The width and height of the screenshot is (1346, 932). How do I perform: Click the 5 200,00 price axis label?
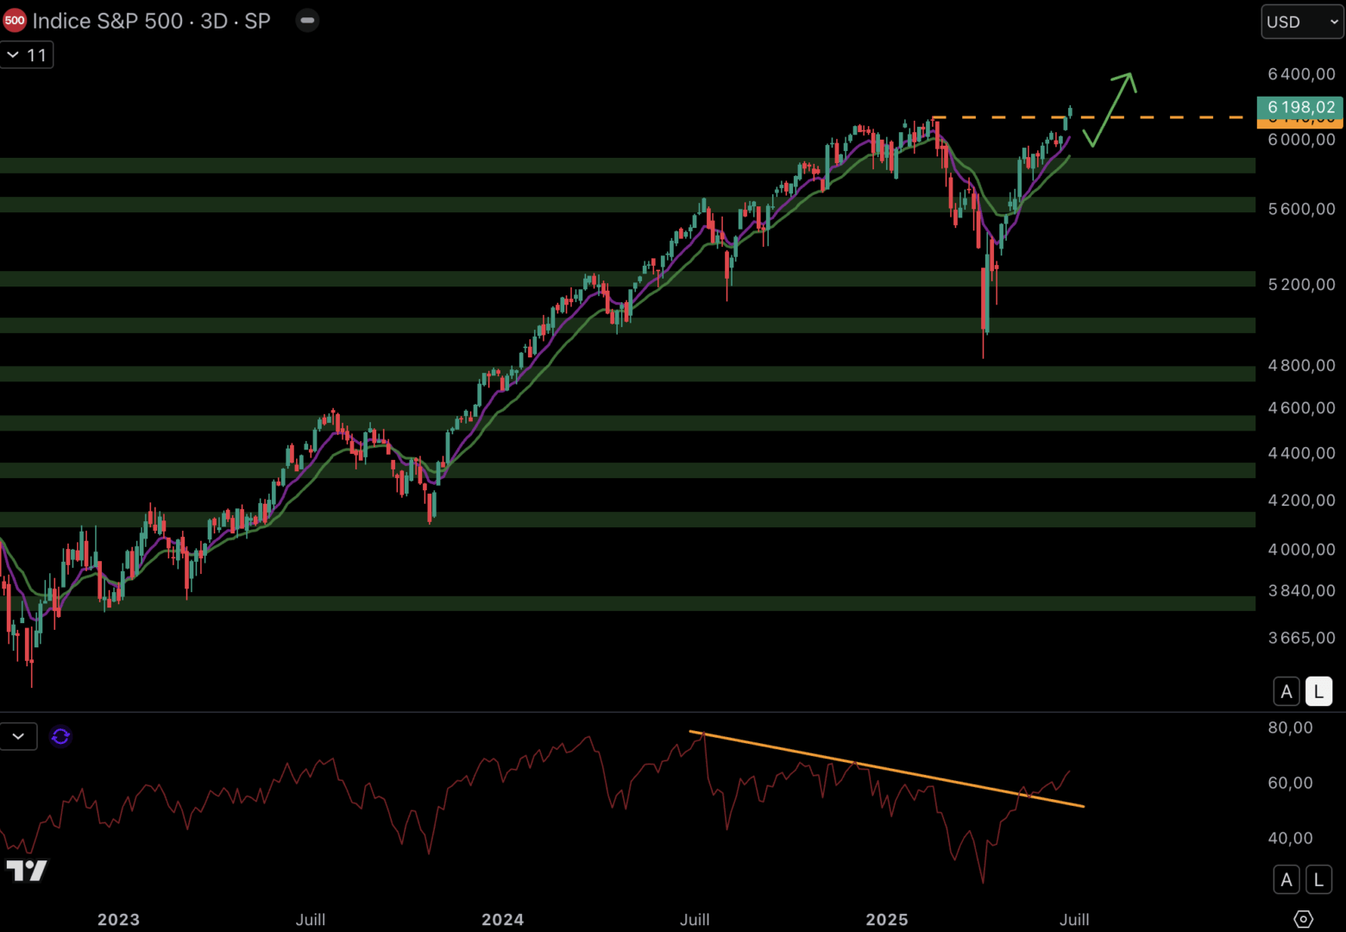pyautogui.click(x=1301, y=284)
